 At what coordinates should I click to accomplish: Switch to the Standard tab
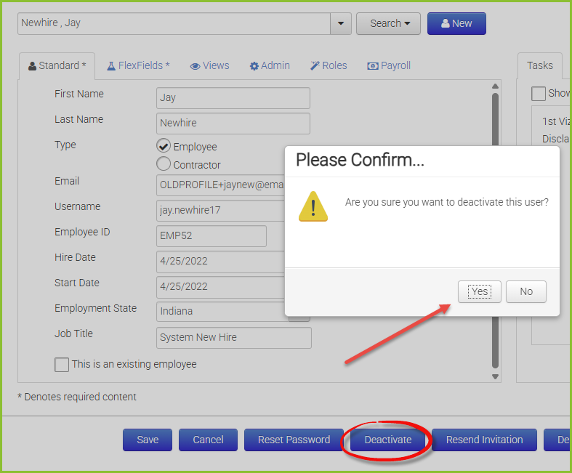click(x=57, y=66)
